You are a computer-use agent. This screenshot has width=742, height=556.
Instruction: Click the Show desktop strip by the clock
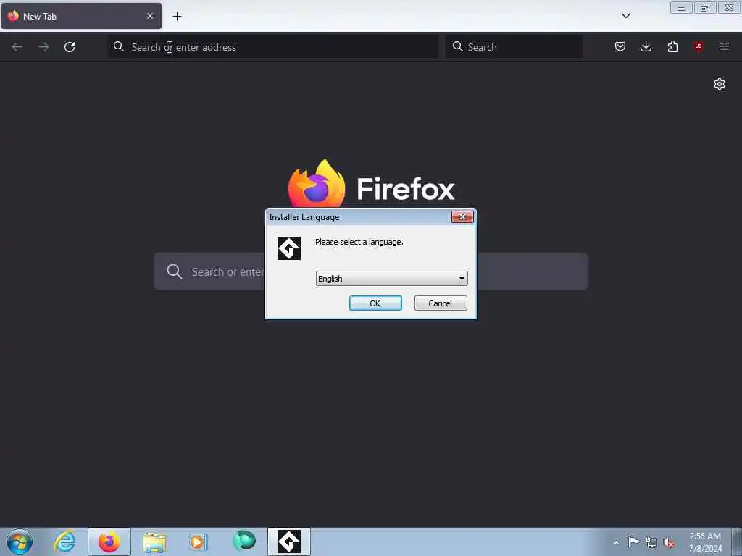(737, 542)
